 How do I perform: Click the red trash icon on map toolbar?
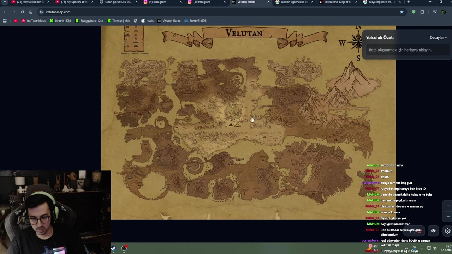(x=419, y=231)
